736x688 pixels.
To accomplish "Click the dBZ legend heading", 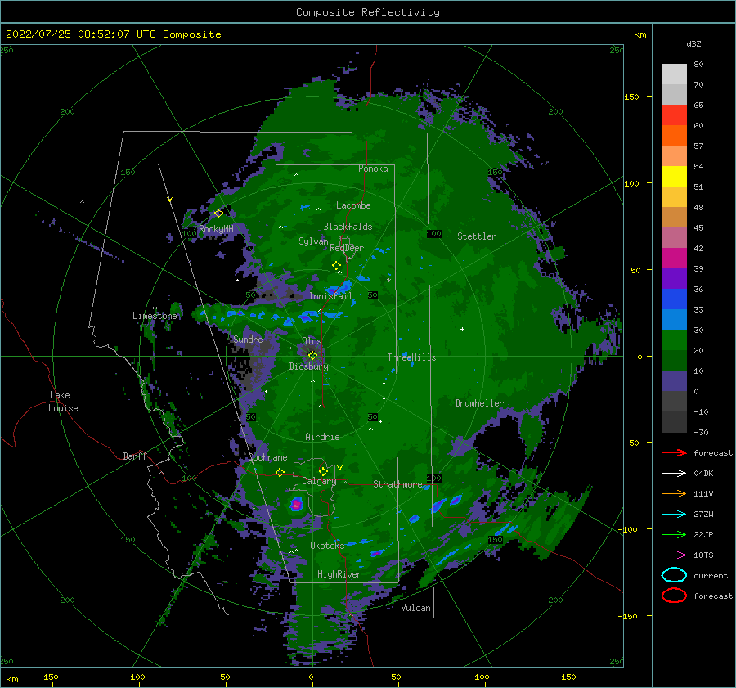I will coord(693,43).
